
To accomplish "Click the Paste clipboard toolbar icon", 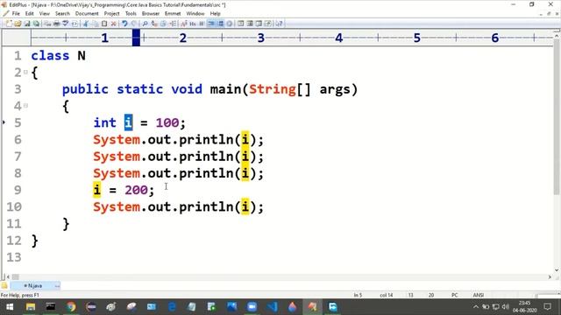I will click(104, 24).
